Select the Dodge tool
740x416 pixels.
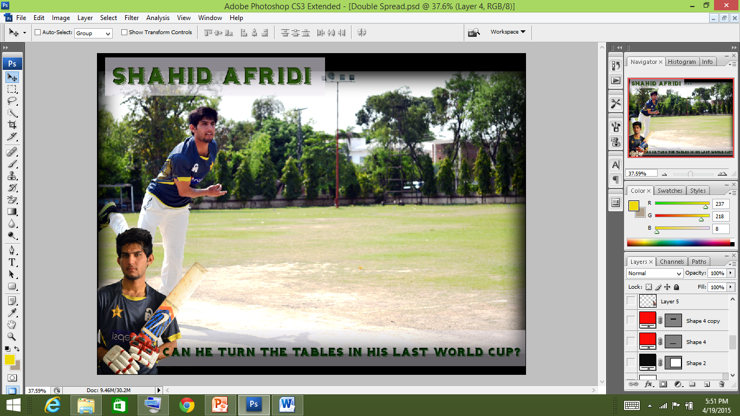12,235
